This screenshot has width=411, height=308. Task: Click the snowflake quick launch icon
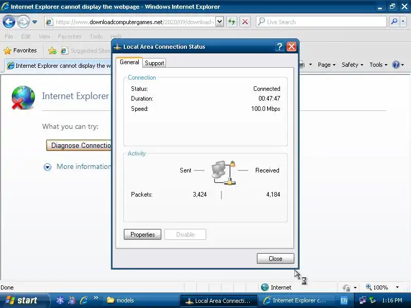pyautogui.click(x=60, y=300)
